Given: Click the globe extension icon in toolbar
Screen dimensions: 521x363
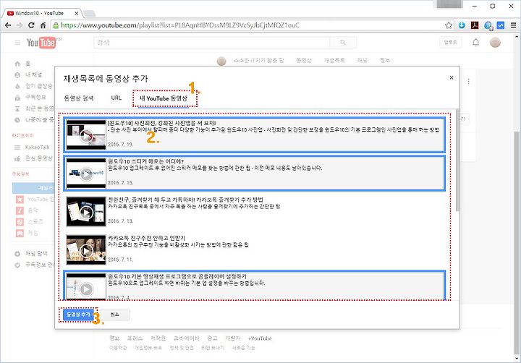Looking at the screenshot, I should pyautogui.click(x=488, y=25).
